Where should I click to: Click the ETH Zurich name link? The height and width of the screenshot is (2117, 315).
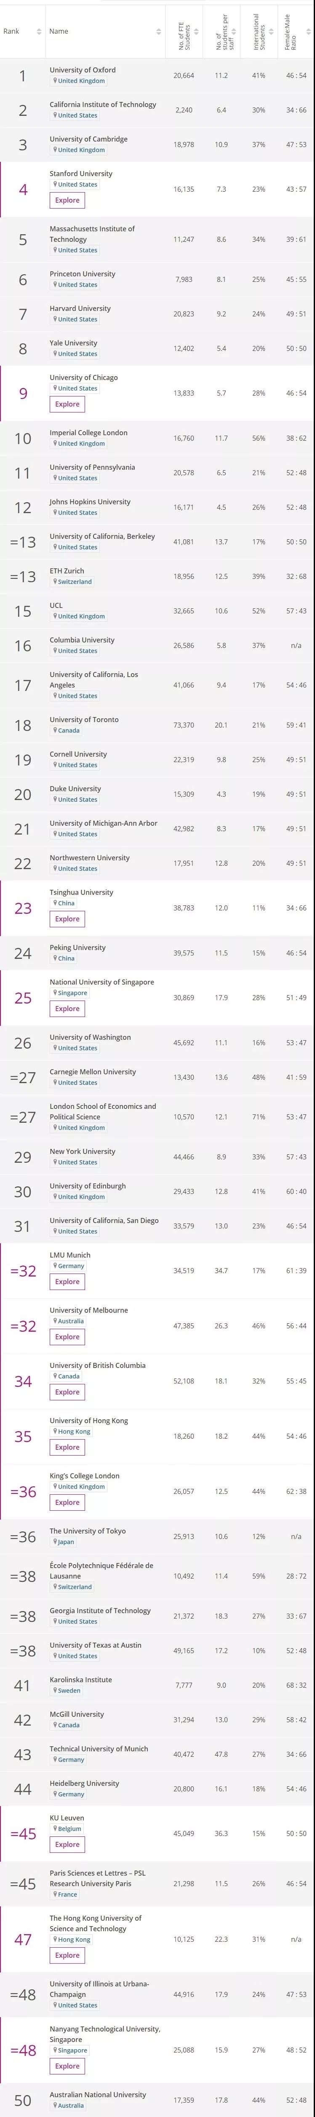(67, 570)
